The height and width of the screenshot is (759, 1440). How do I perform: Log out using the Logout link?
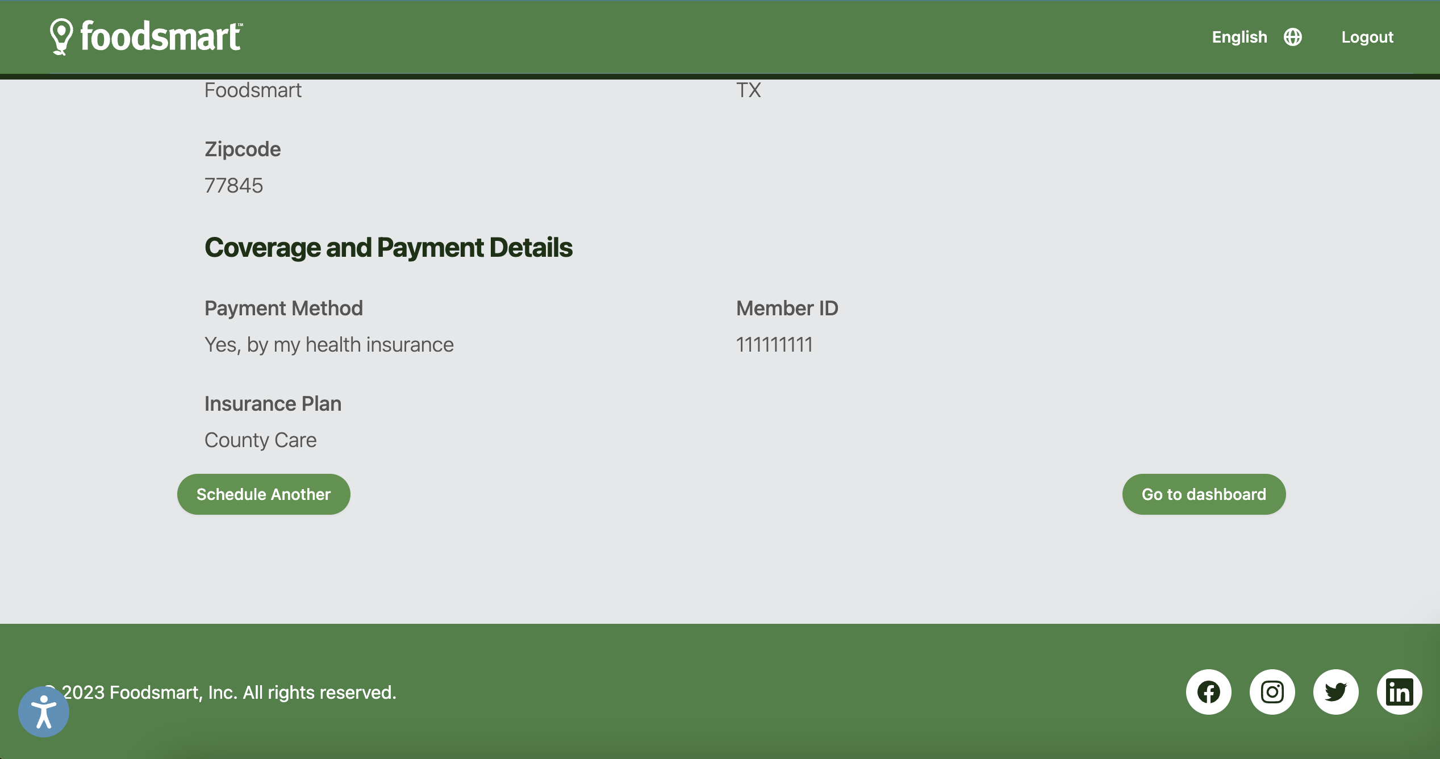point(1367,37)
